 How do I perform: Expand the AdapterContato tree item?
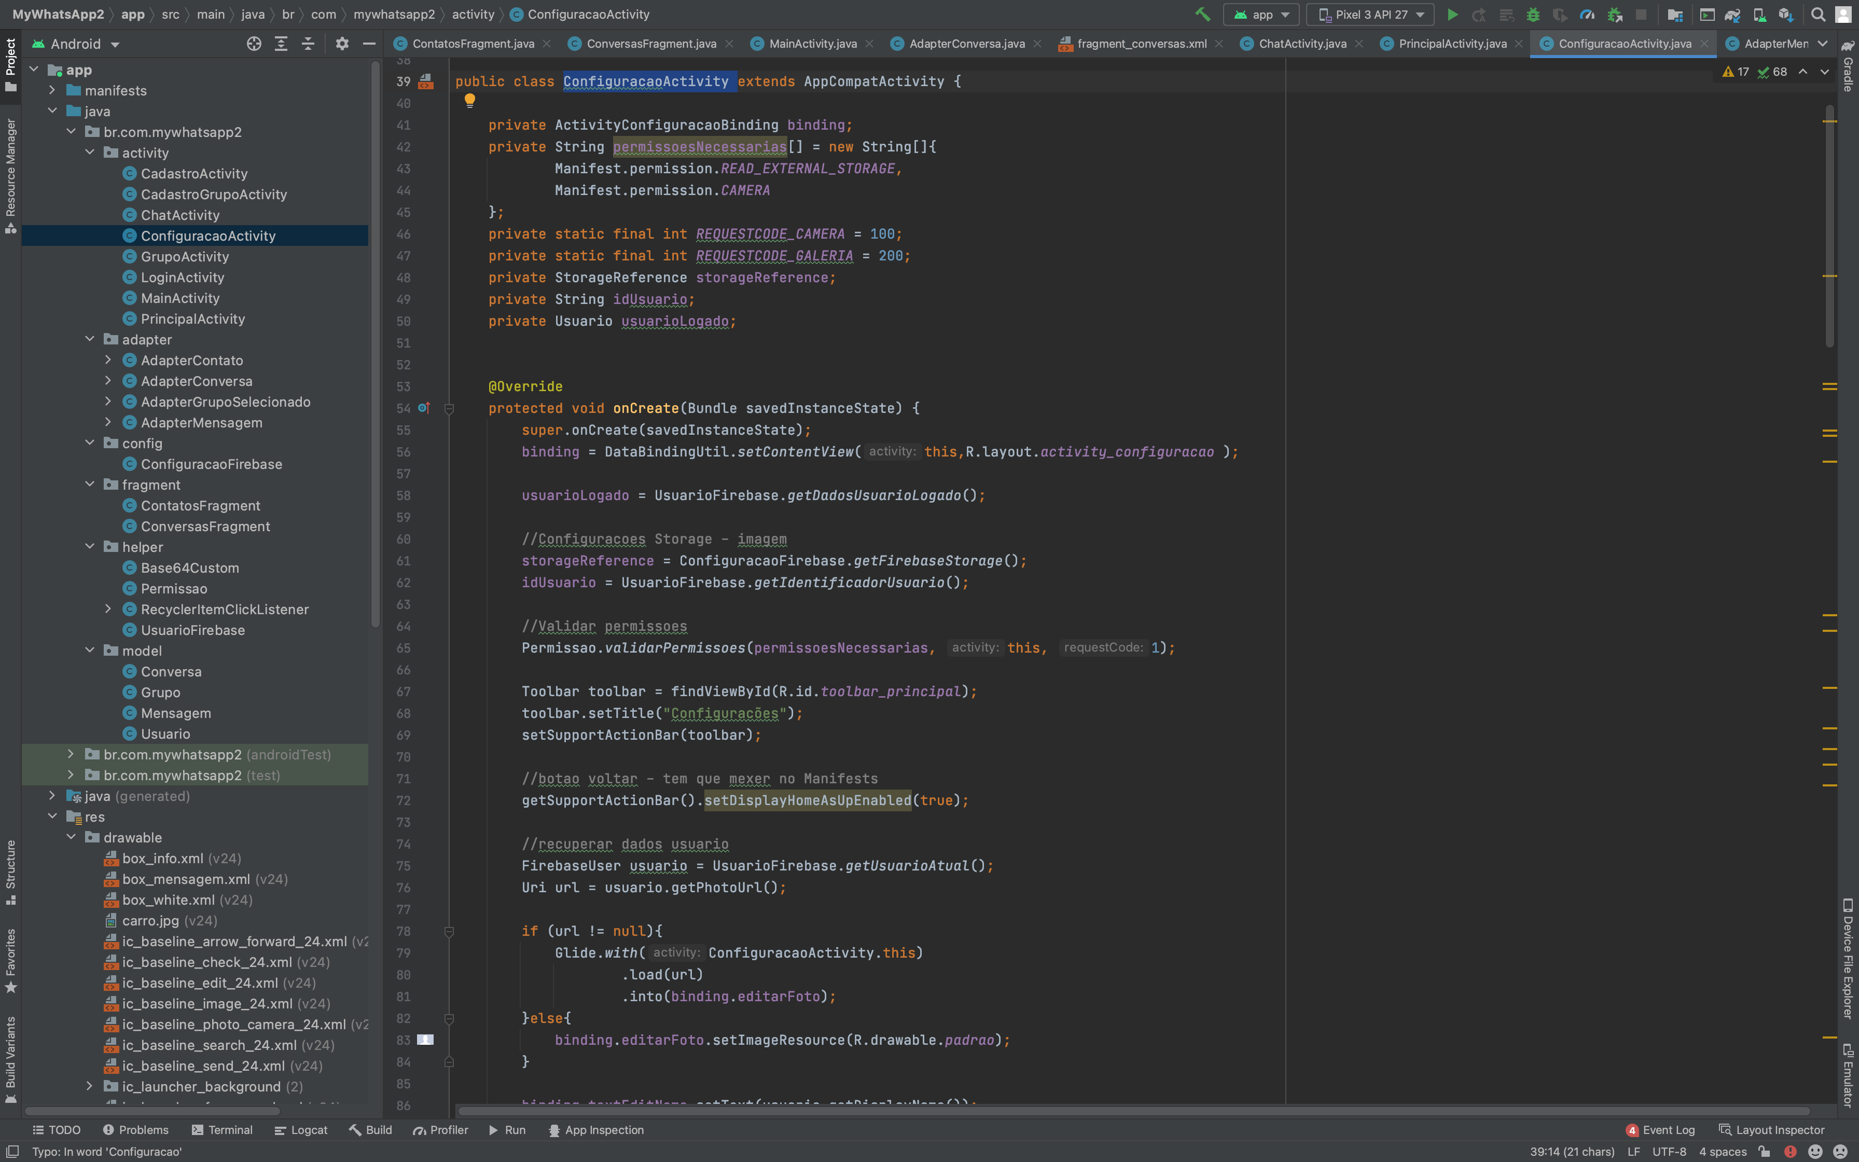tap(109, 359)
